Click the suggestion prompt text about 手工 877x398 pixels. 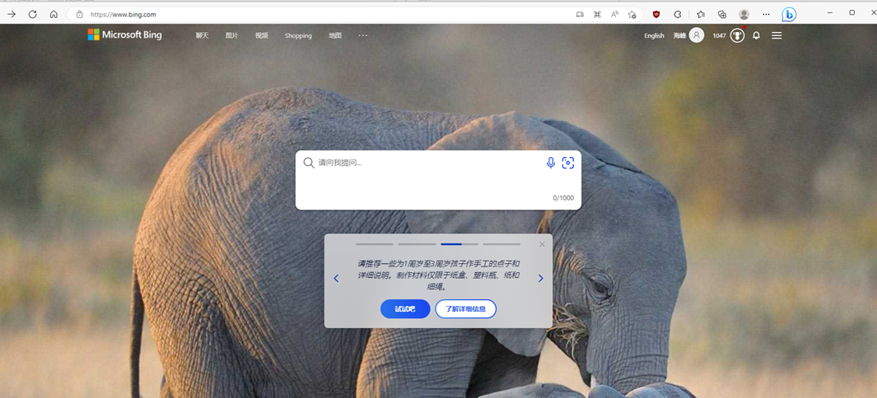(x=438, y=275)
